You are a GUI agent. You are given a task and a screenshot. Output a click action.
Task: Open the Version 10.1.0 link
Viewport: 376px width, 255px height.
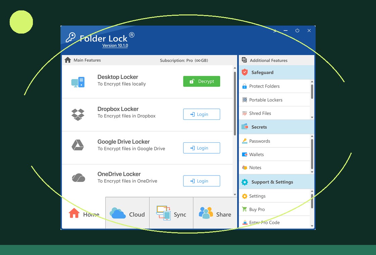point(115,46)
